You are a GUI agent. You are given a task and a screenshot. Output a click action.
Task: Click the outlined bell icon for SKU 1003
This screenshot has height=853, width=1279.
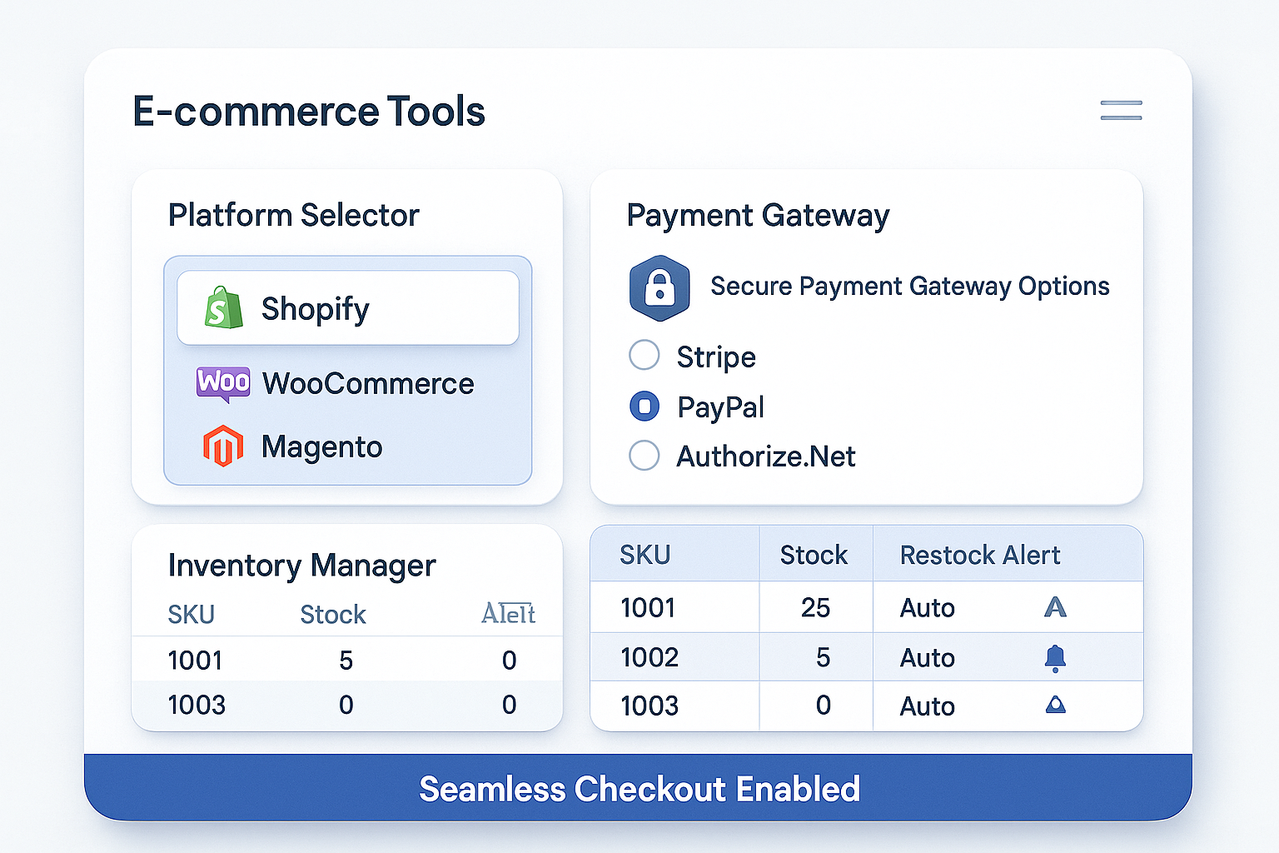[1054, 705]
